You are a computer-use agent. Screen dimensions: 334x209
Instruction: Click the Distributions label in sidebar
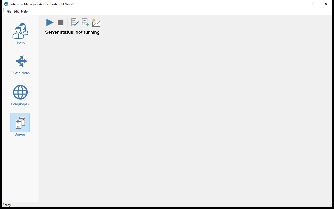pyautogui.click(x=20, y=73)
